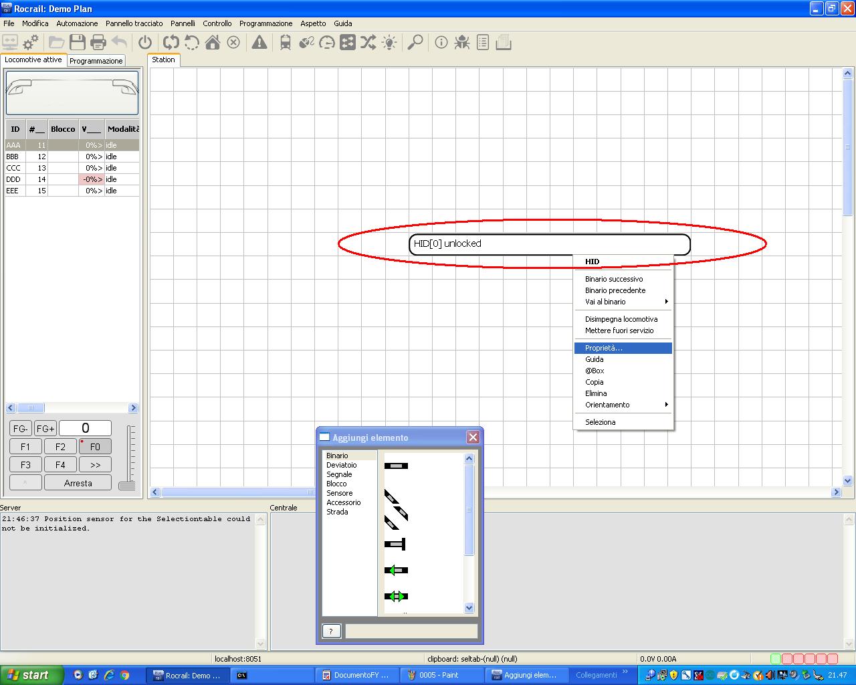Choose Elimina in context menu
The image size is (856, 685).
tap(623, 393)
